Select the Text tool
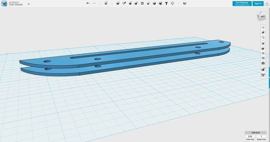270x142 pixels. [x=166, y=3]
